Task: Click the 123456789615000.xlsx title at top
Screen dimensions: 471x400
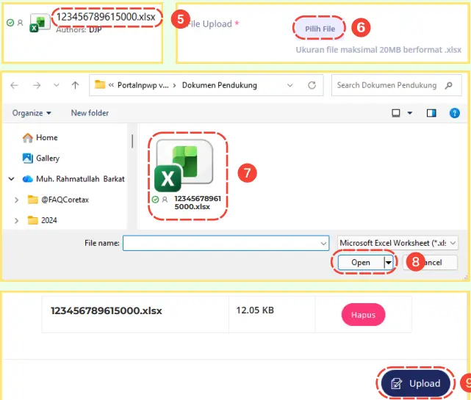Action: click(106, 17)
